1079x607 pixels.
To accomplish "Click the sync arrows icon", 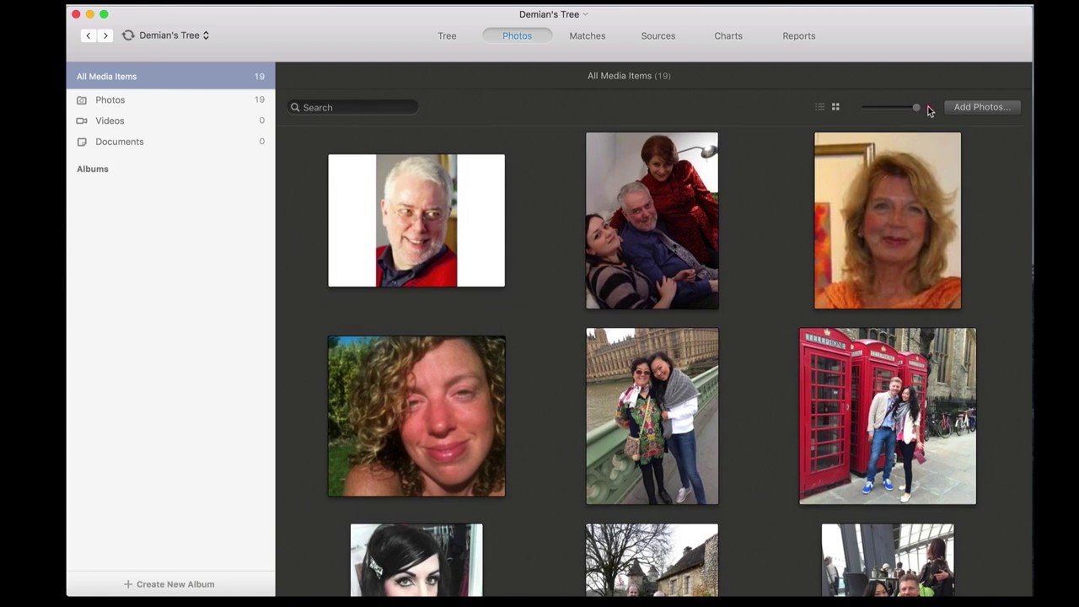I will pyautogui.click(x=128, y=35).
